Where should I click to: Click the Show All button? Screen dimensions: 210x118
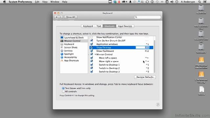click(x=71, y=17)
